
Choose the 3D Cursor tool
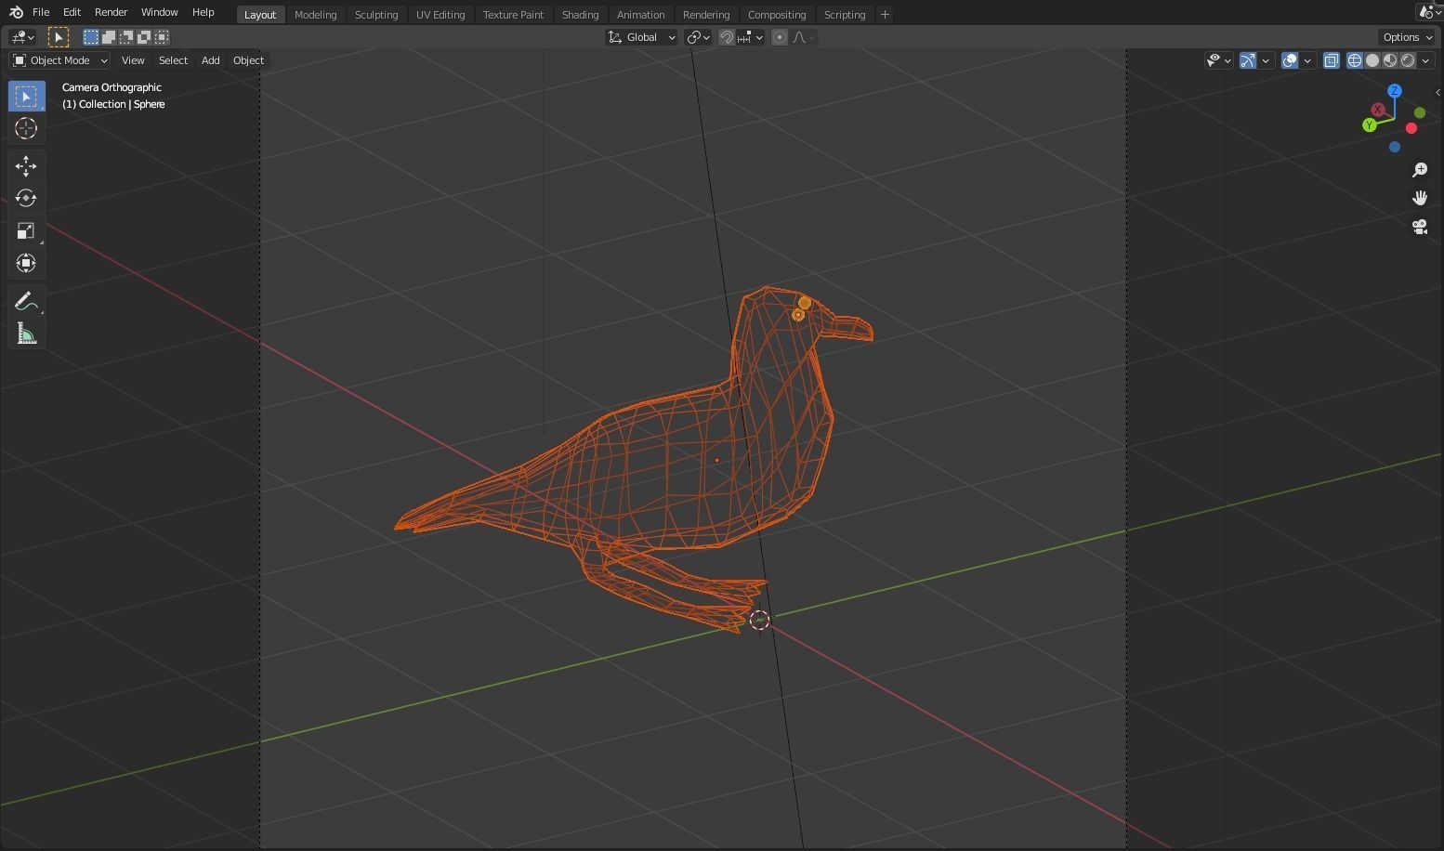[x=26, y=128]
